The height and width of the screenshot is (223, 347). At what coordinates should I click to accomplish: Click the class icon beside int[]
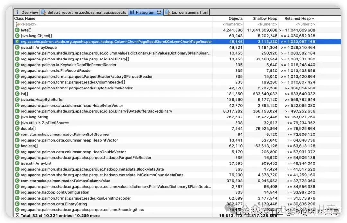pyautogui.click(x=17, y=94)
